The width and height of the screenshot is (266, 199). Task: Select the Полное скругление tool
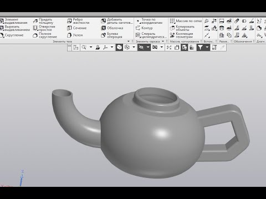point(45,35)
